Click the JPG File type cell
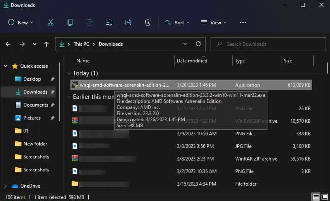 pyautogui.click(x=243, y=146)
